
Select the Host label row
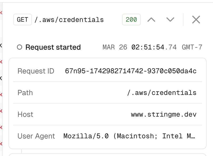coord(108,114)
